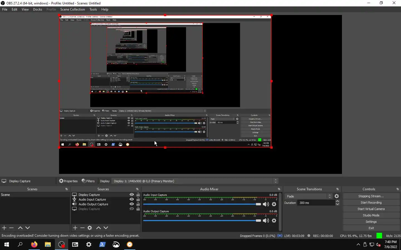Adjust the Audio Input Capture volume slider

[x=202, y=204]
